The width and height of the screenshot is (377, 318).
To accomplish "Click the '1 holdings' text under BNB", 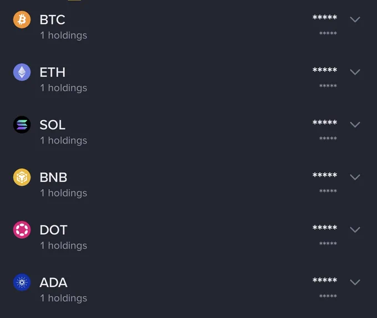I will [x=63, y=193].
